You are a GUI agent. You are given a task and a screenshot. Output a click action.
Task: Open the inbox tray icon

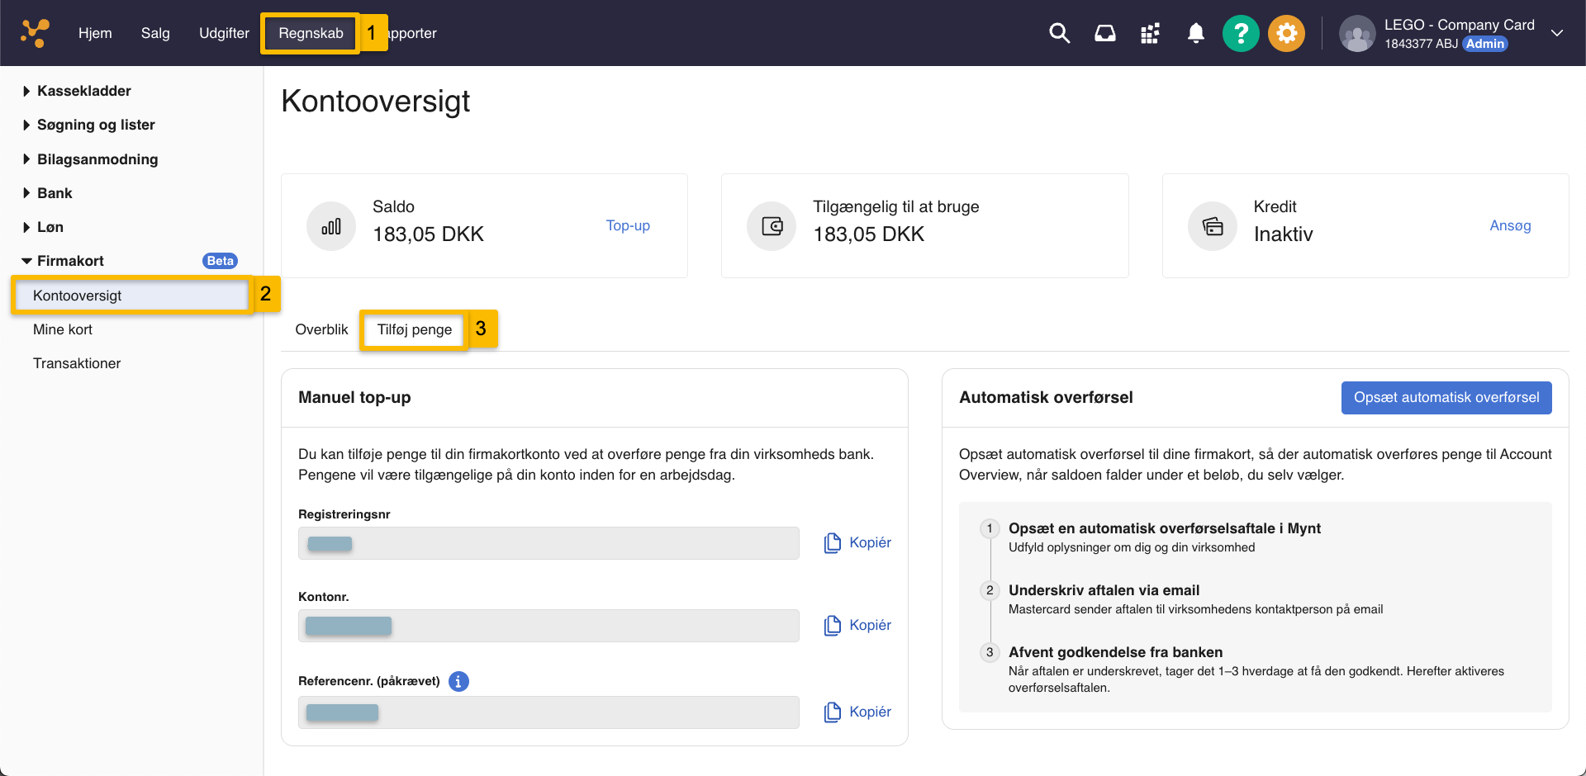pos(1104,33)
